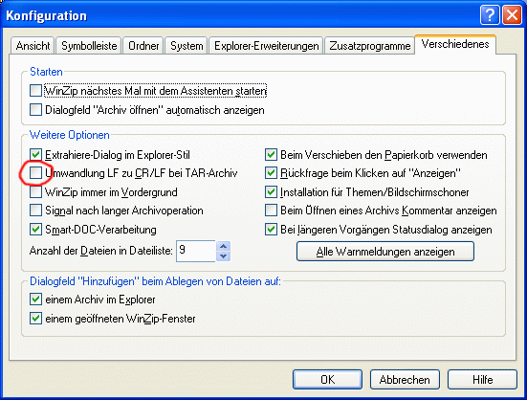Switch to the Zusatzprogramme tab
527x400 pixels.
click(370, 46)
